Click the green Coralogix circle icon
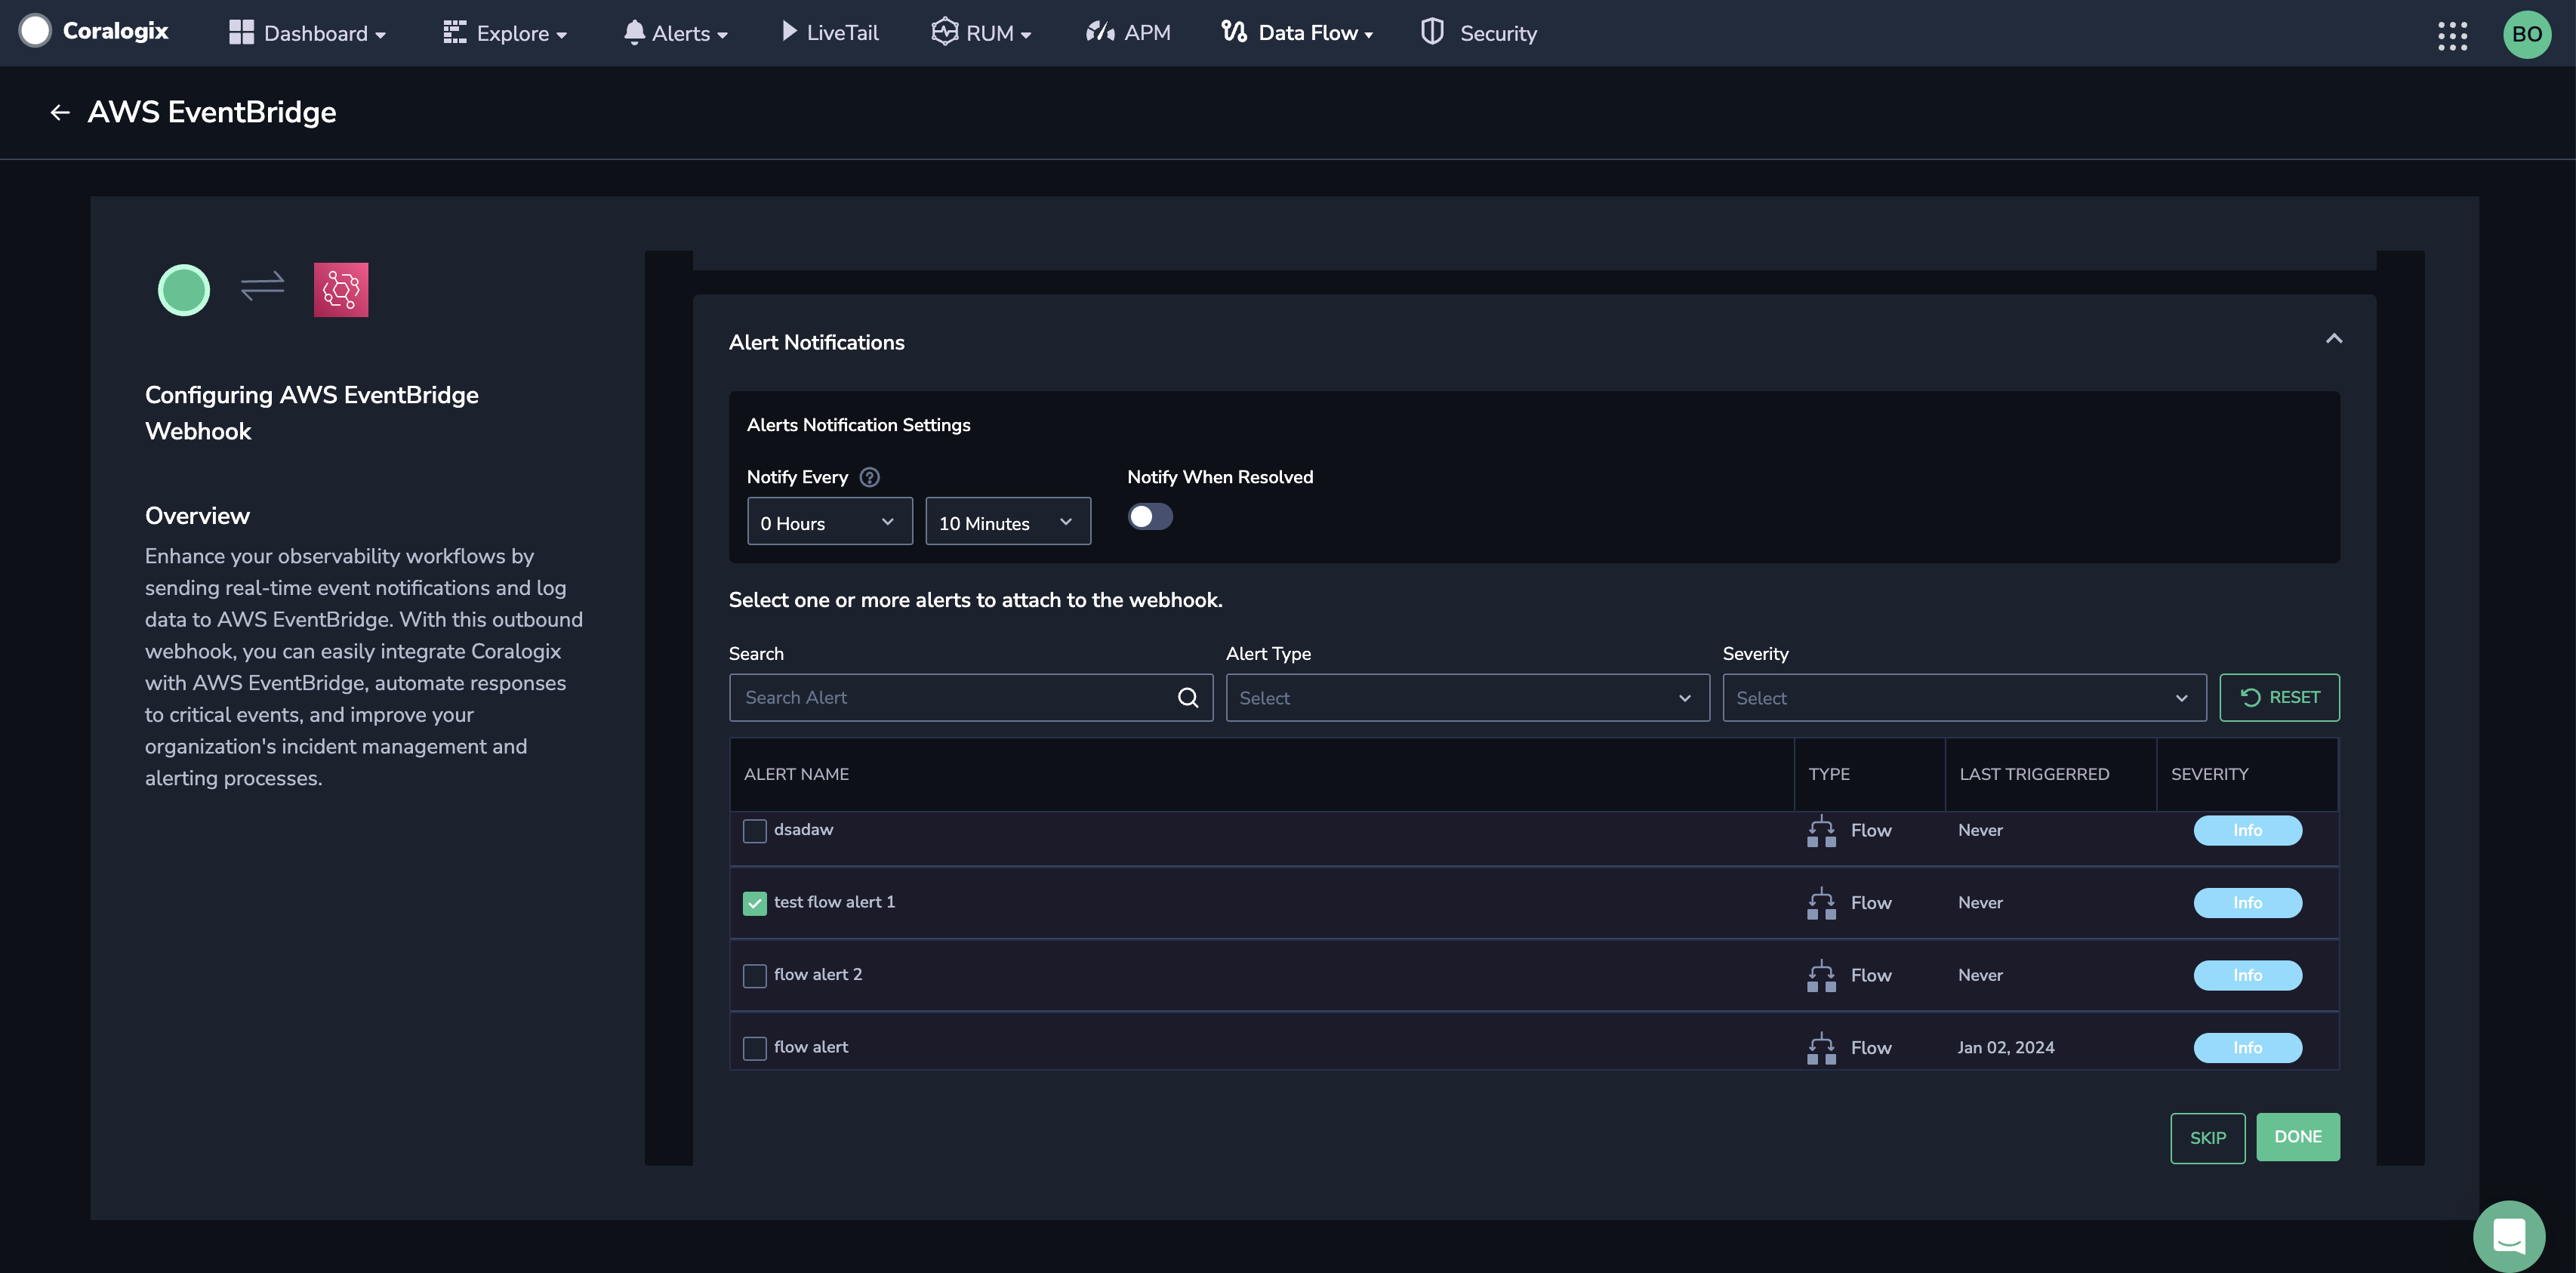Viewport: 2576px width, 1273px height. pyautogui.click(x=184, y=290)
